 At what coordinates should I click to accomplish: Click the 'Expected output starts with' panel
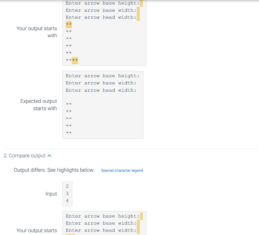[103, 105]
